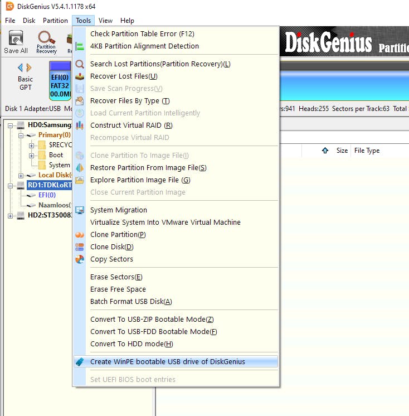Click the Explore Partition Image File icon
Screen dimensions: 409x416
(x=80, y=180)
